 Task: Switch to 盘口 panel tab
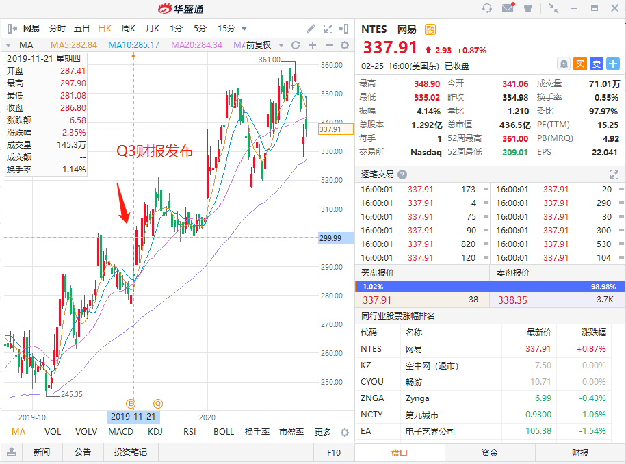click(400, 453)
